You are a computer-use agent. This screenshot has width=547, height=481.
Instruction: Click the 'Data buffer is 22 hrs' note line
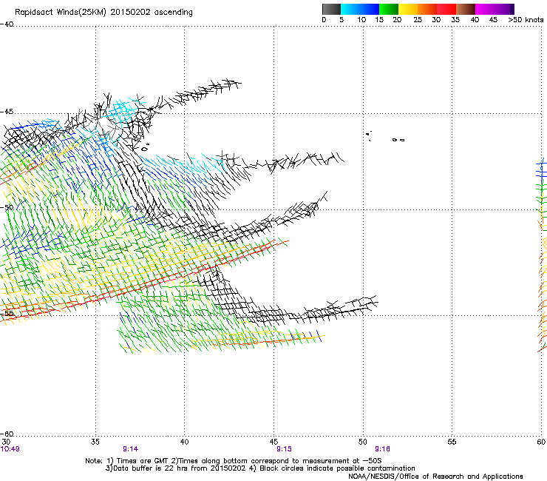pyautogui.click(x=260, y=468)
